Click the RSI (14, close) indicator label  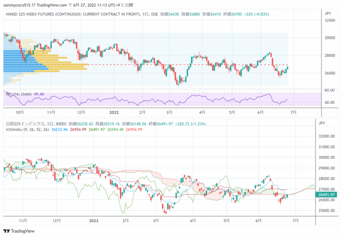tap(18, 94)
